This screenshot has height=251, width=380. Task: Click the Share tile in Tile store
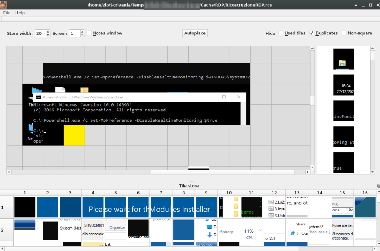pyautogui.click(x=297, y=230)
